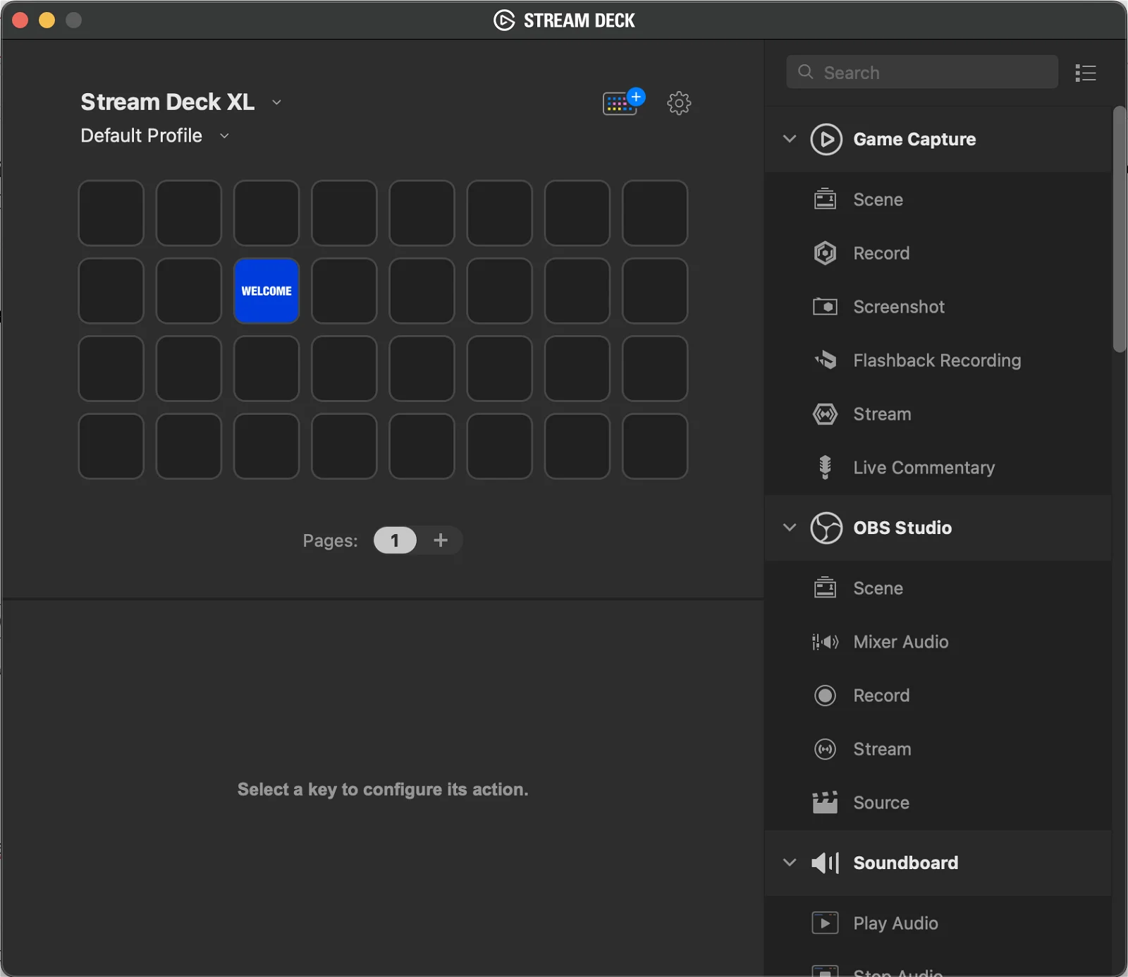Viewport: 1128px width, 977px height.
Task: Select the OBS Studio Scene icon
Action: (x=826, y=588)
